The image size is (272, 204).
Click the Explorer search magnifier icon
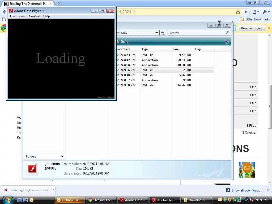click(x=228, y=33)
